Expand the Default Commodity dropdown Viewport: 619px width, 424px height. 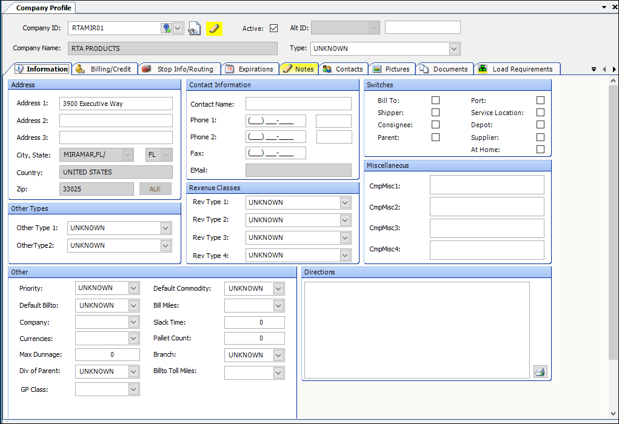(278, 288)
